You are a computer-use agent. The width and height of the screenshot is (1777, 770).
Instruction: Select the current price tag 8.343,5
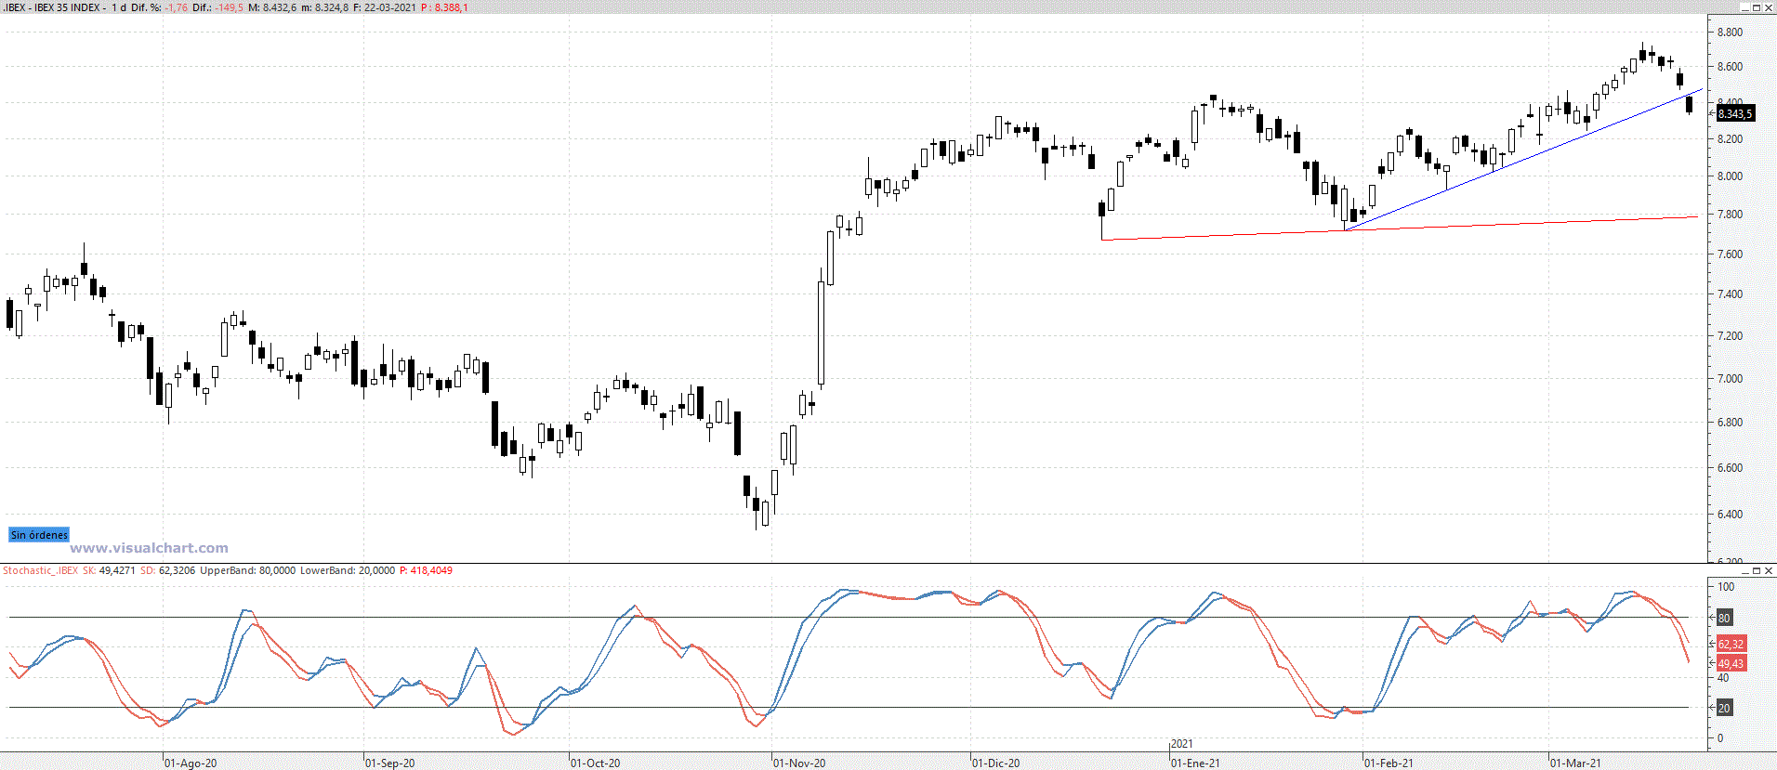[1734, 113]
